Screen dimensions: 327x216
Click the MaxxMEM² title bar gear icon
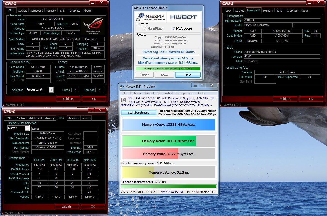[122, 86]
